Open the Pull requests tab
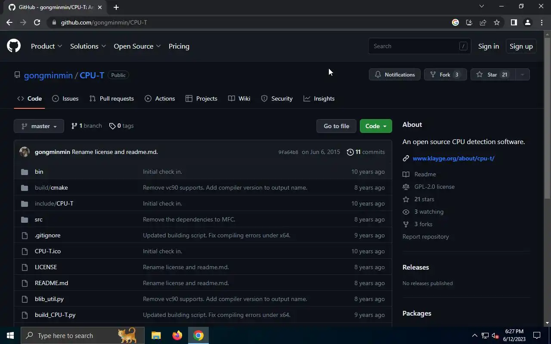551x344 pixels. tap(111, 98)
